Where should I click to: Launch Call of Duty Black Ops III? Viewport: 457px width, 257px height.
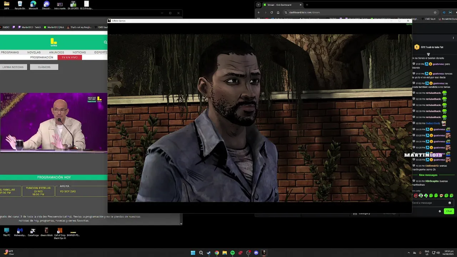[x=60, y=233]
